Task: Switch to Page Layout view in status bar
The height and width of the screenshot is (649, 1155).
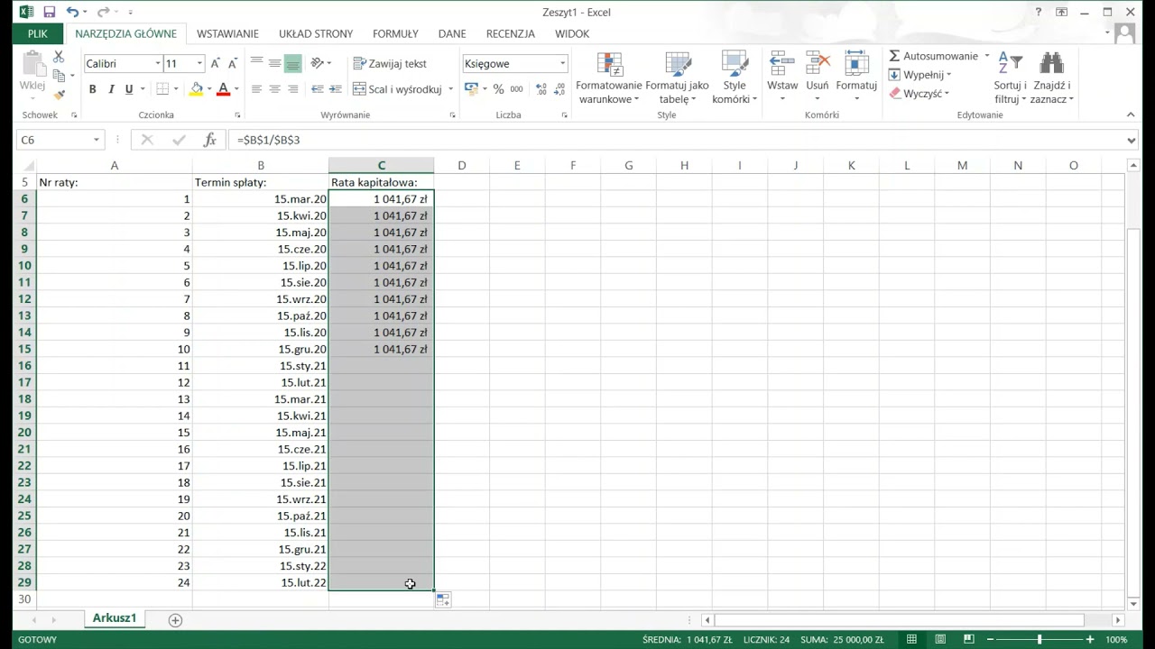Action: pyautogui.click(x=940, y=639)
